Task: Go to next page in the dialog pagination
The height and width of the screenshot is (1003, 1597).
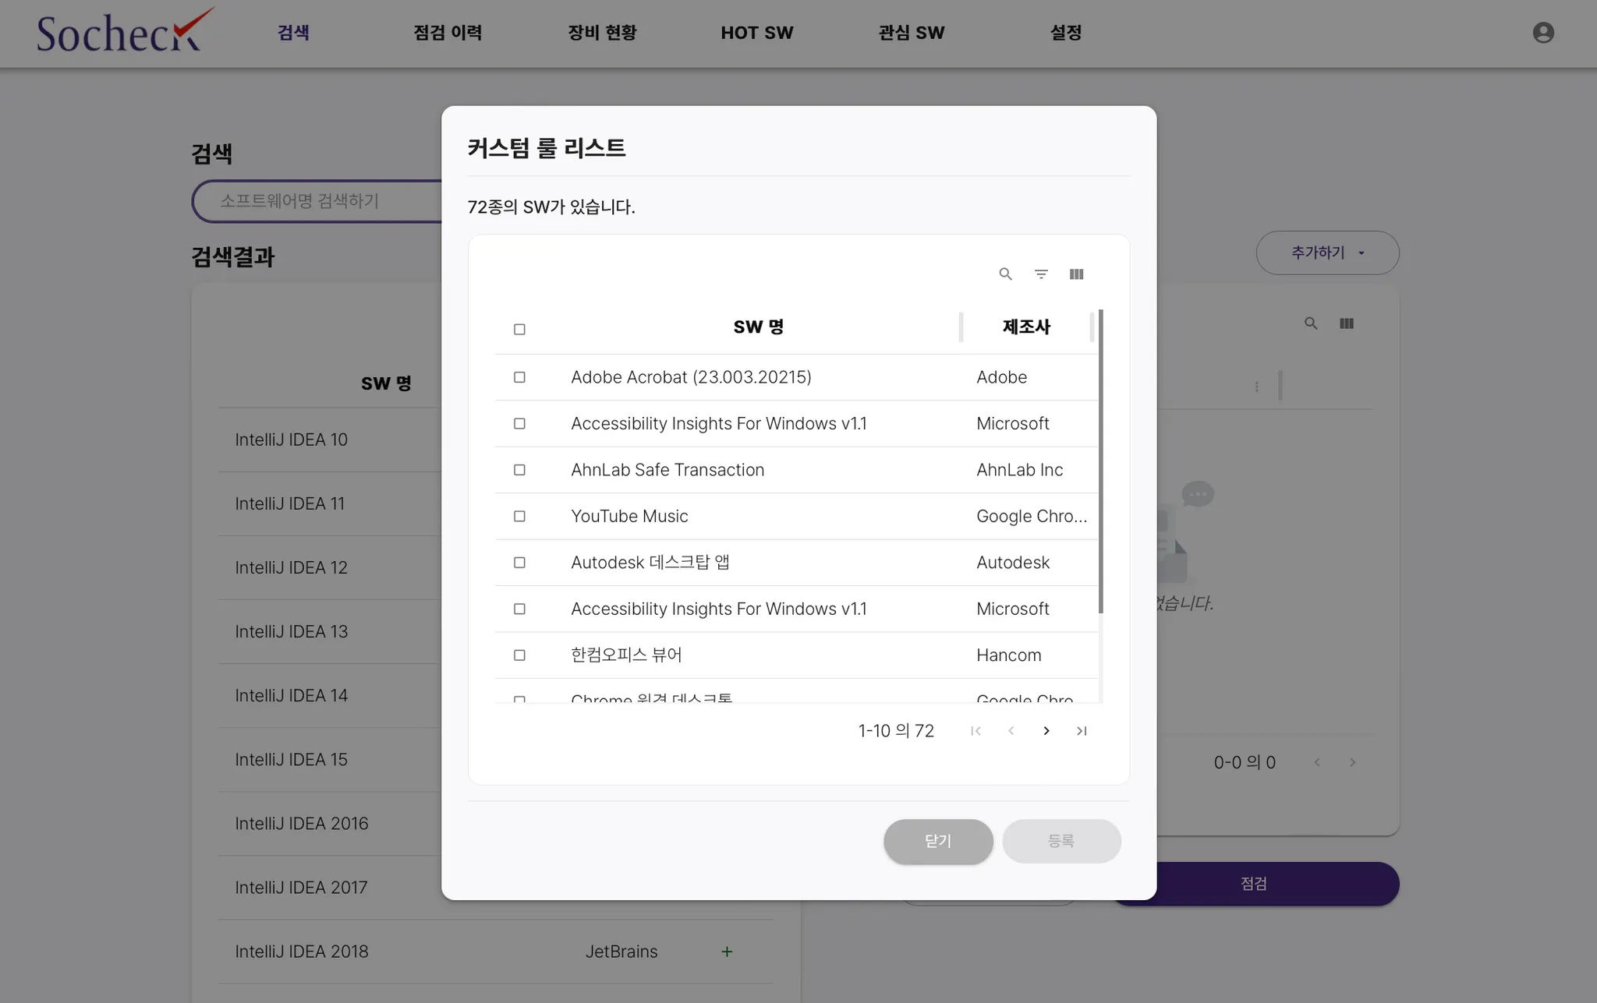Action: [x=1046, y=731]
